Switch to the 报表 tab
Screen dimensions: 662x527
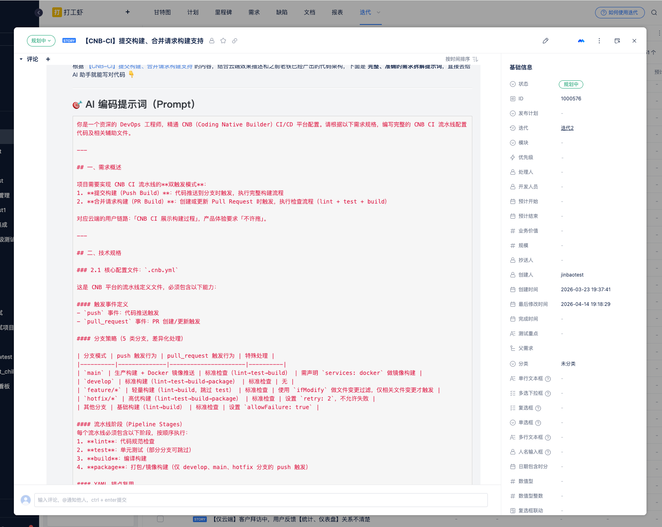click(337, 12)
